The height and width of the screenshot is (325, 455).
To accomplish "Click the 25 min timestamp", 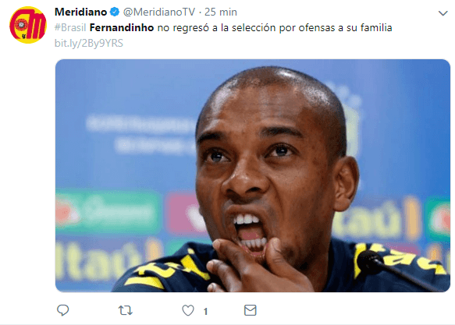I will pos(221,12).
